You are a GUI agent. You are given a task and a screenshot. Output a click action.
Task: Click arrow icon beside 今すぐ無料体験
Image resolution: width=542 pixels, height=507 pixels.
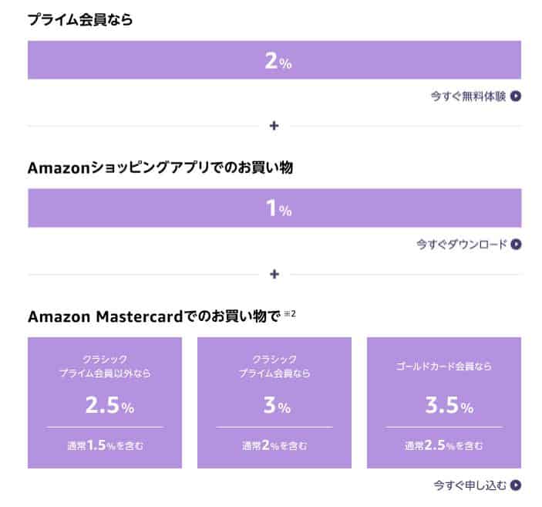point(515,96)
